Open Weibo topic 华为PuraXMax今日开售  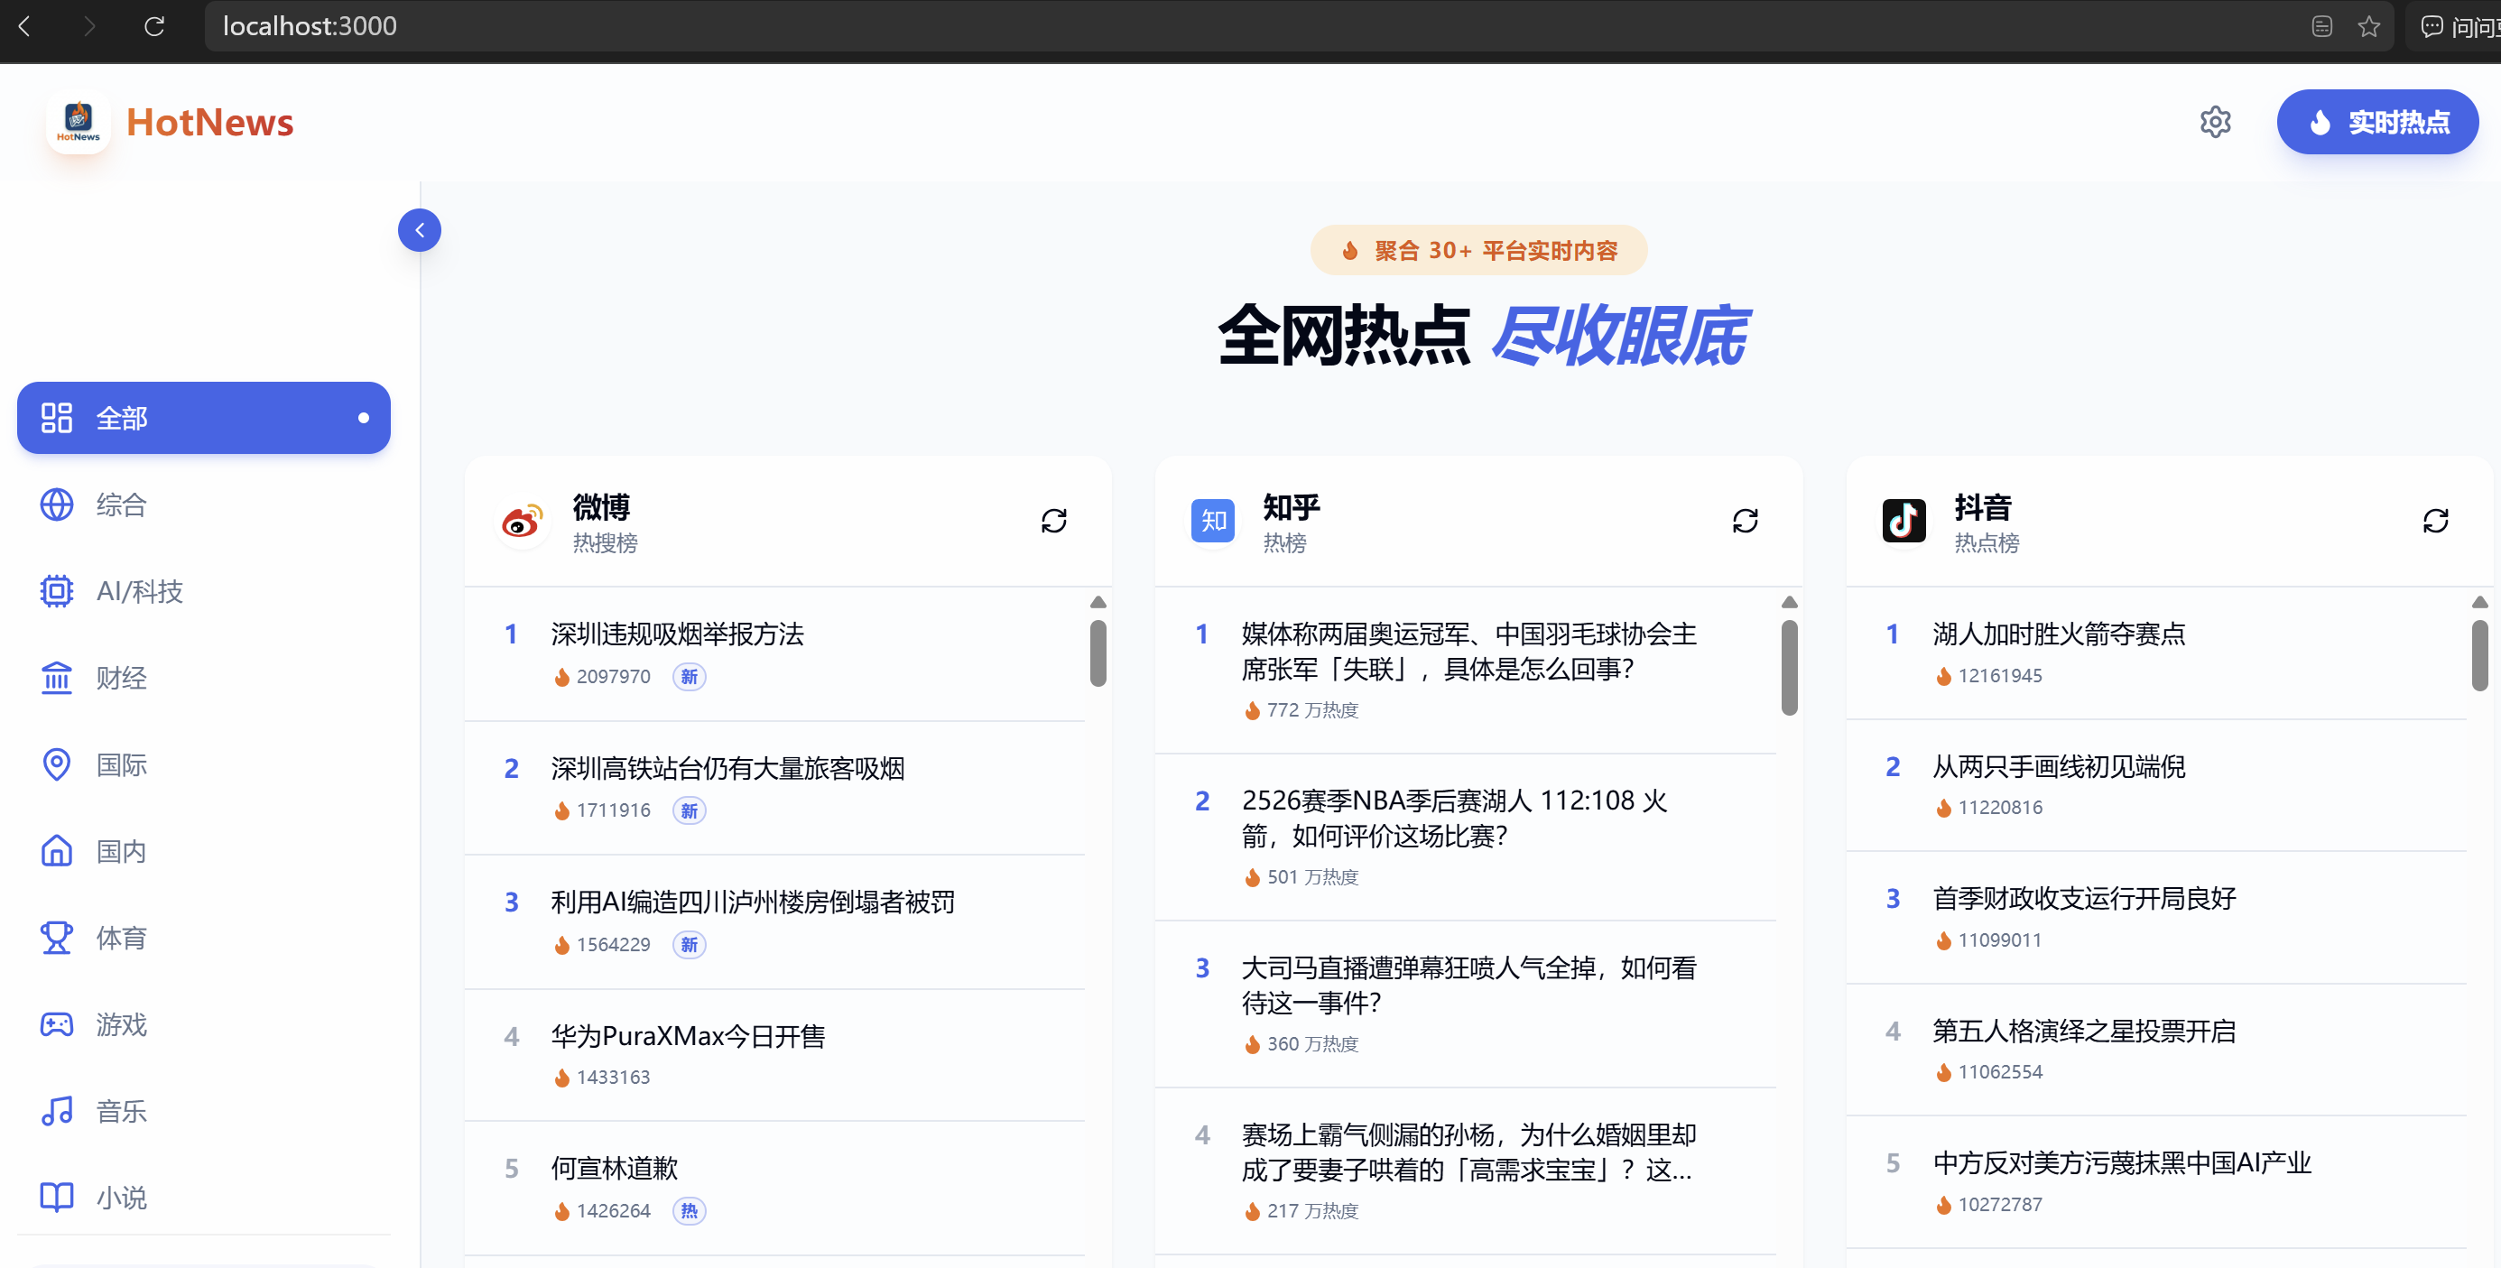pyautogui.click(x=688, y=1036)
